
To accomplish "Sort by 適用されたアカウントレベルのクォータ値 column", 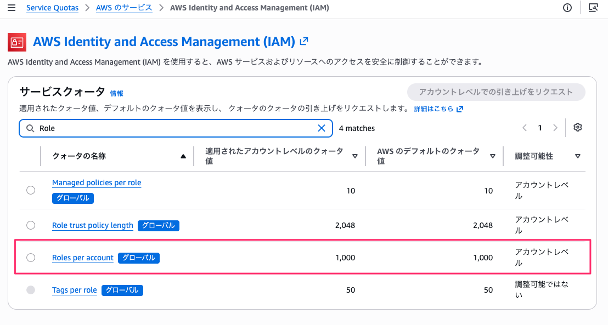I will tap(355, 156).
